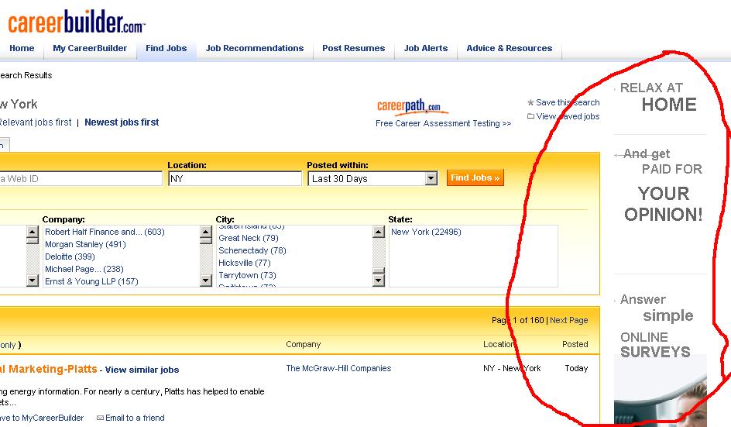Select Schenectady (78) city filter

pyautogui.click(x=252, y=250)
